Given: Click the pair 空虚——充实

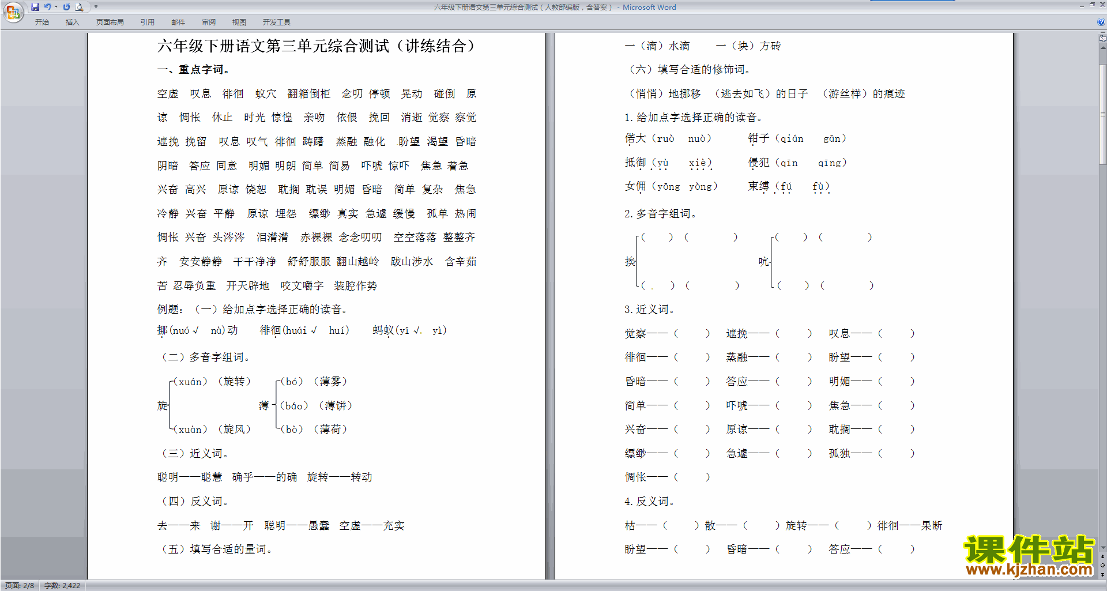Looking at the screenshot, I should tap(372, 526).
